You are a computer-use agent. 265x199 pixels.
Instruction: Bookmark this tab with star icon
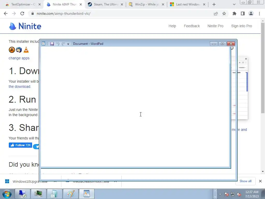pos(224,13)
